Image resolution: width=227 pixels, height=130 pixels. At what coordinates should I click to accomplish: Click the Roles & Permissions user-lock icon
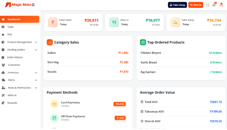click(3, 88)
